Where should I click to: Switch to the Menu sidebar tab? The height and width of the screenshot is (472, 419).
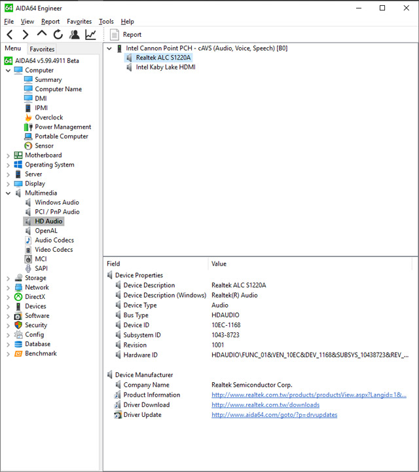[x=13, y=49]
